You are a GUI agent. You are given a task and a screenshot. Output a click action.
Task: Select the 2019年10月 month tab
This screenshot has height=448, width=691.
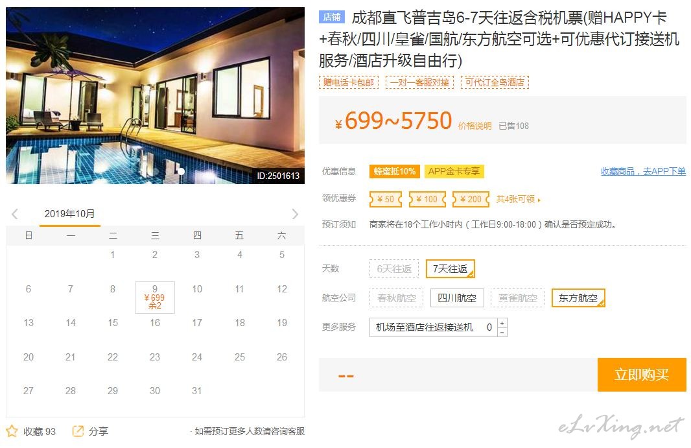(x=69, y=215)
